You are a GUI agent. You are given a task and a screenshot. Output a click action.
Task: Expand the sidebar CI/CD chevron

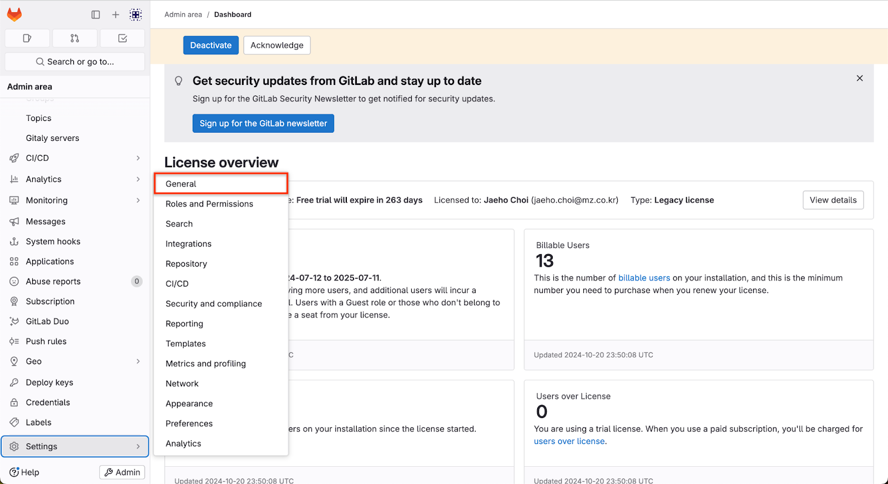pos(138,158)
